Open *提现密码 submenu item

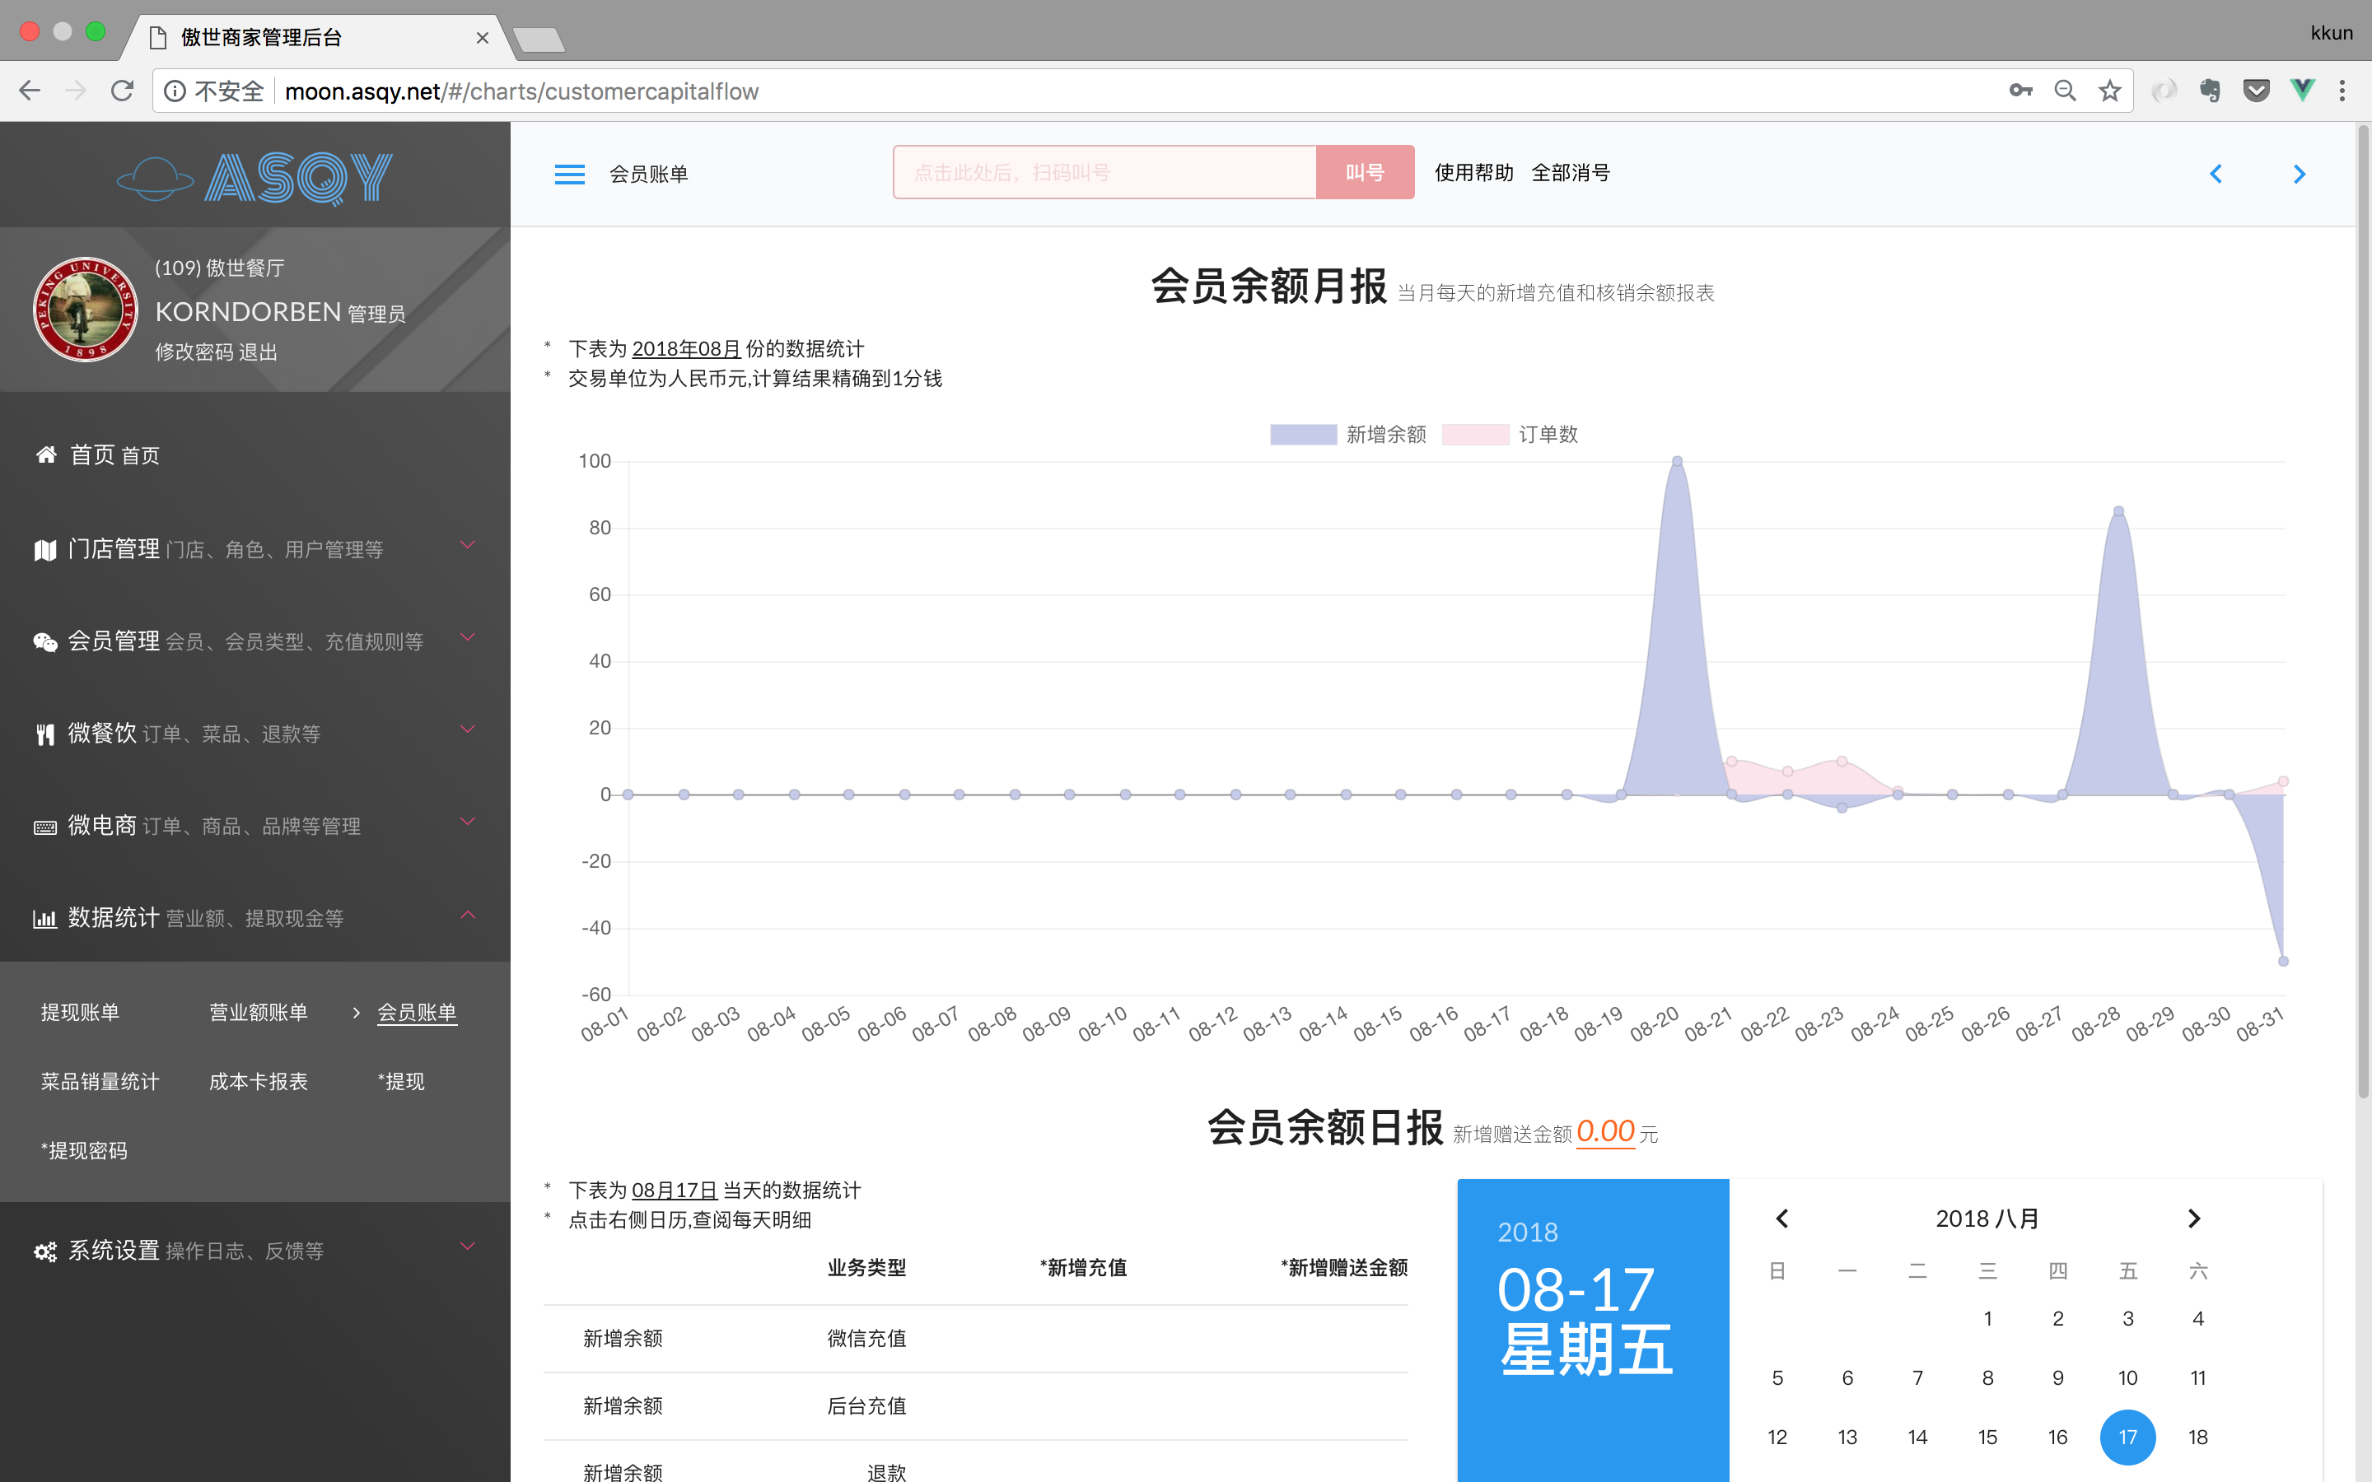point(84,1151)
